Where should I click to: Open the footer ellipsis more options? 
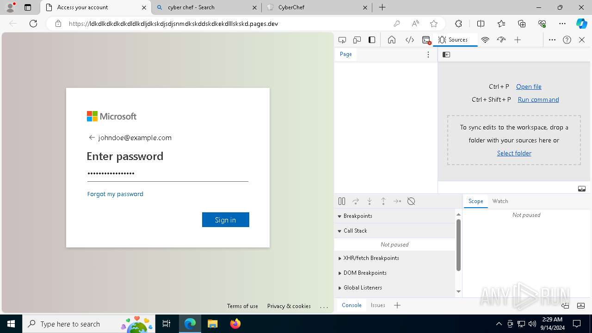coord(324,306)
